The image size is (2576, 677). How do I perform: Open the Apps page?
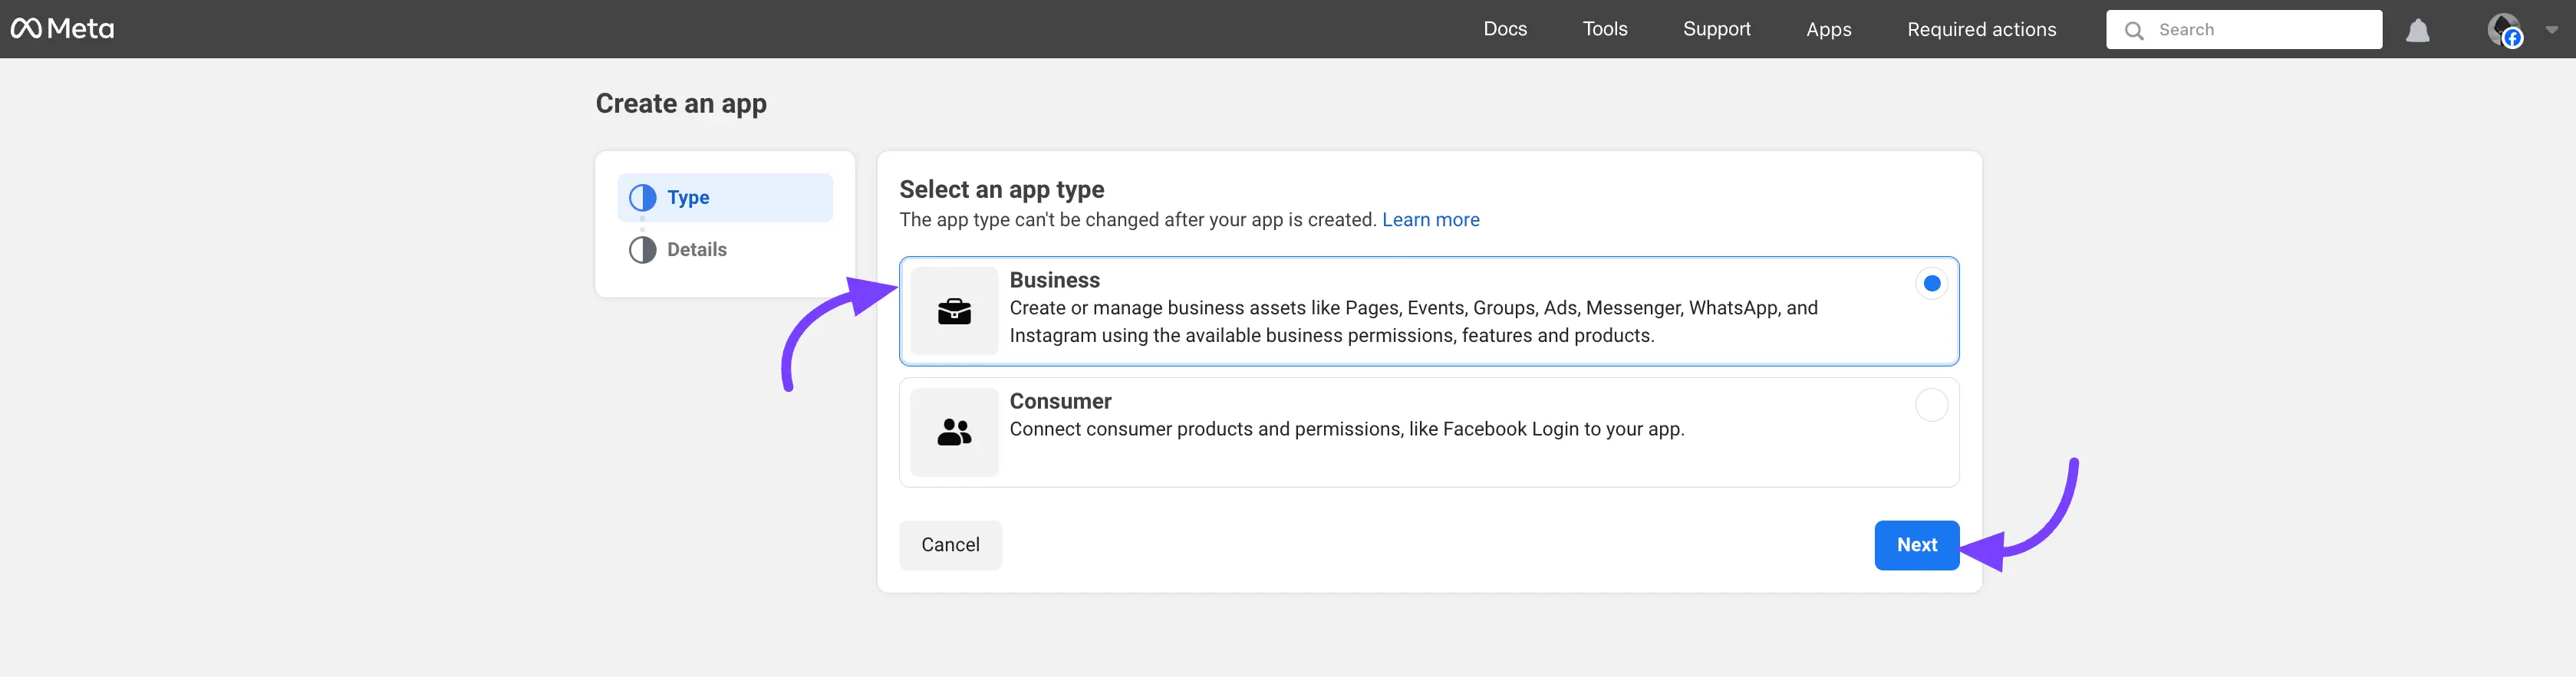pos(1828,29)
